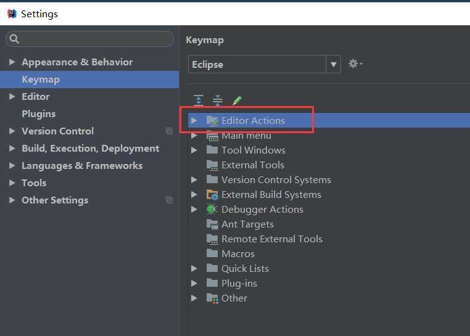The image size is (470, 336).
Task: Select the Remote External Tools label
Action: [272, 239]
